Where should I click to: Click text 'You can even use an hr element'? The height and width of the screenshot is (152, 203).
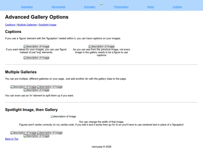coord(39,96)
